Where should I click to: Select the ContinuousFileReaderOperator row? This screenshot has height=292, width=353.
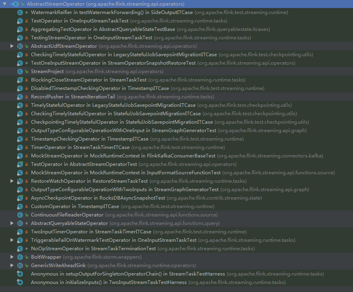tap(176, 215)
